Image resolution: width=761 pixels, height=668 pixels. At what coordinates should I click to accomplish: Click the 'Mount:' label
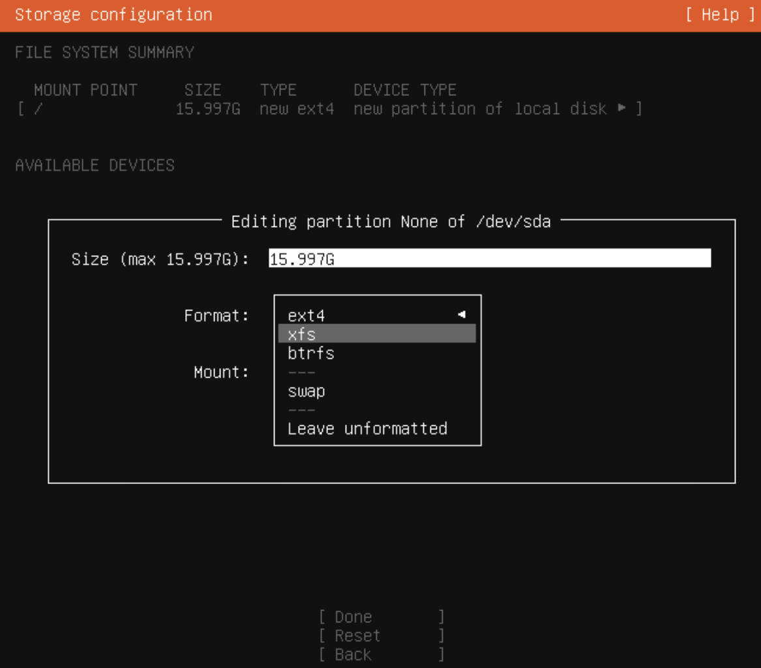click(221, 372)
